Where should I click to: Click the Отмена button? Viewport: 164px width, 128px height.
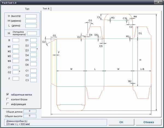click(x=149, y=122)
